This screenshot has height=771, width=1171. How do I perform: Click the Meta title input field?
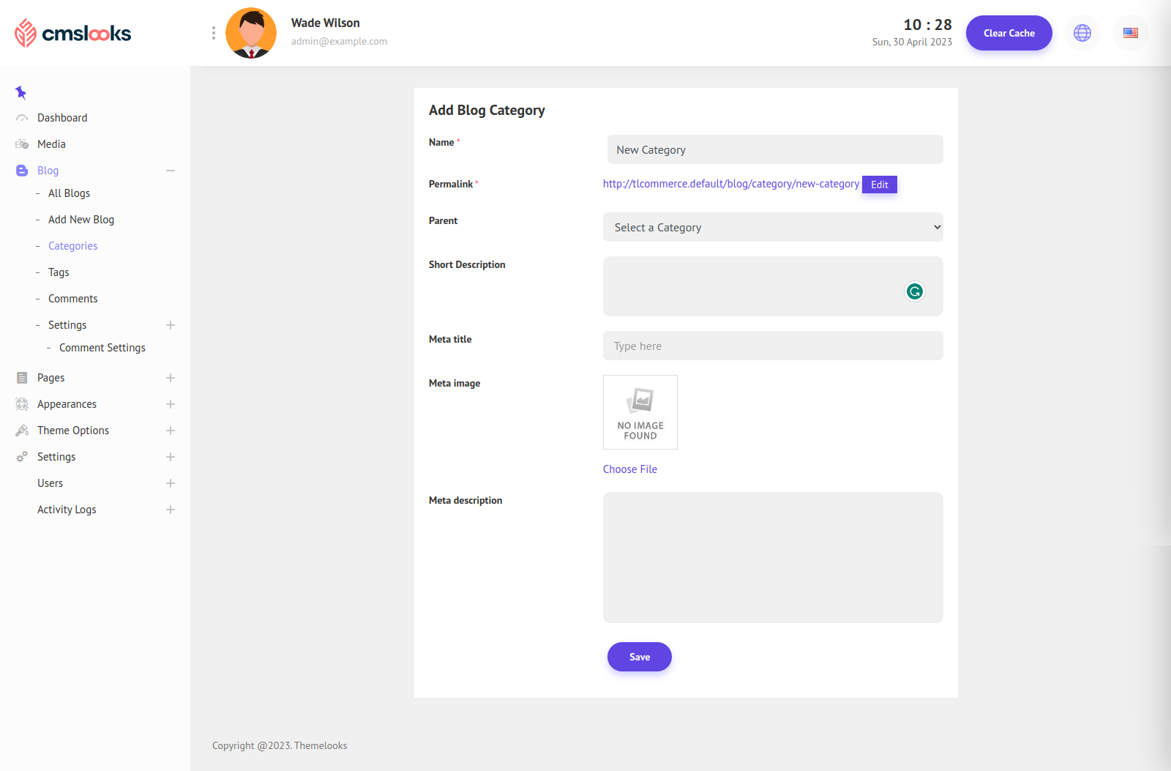pyautogui.click(x=772, y=346)
